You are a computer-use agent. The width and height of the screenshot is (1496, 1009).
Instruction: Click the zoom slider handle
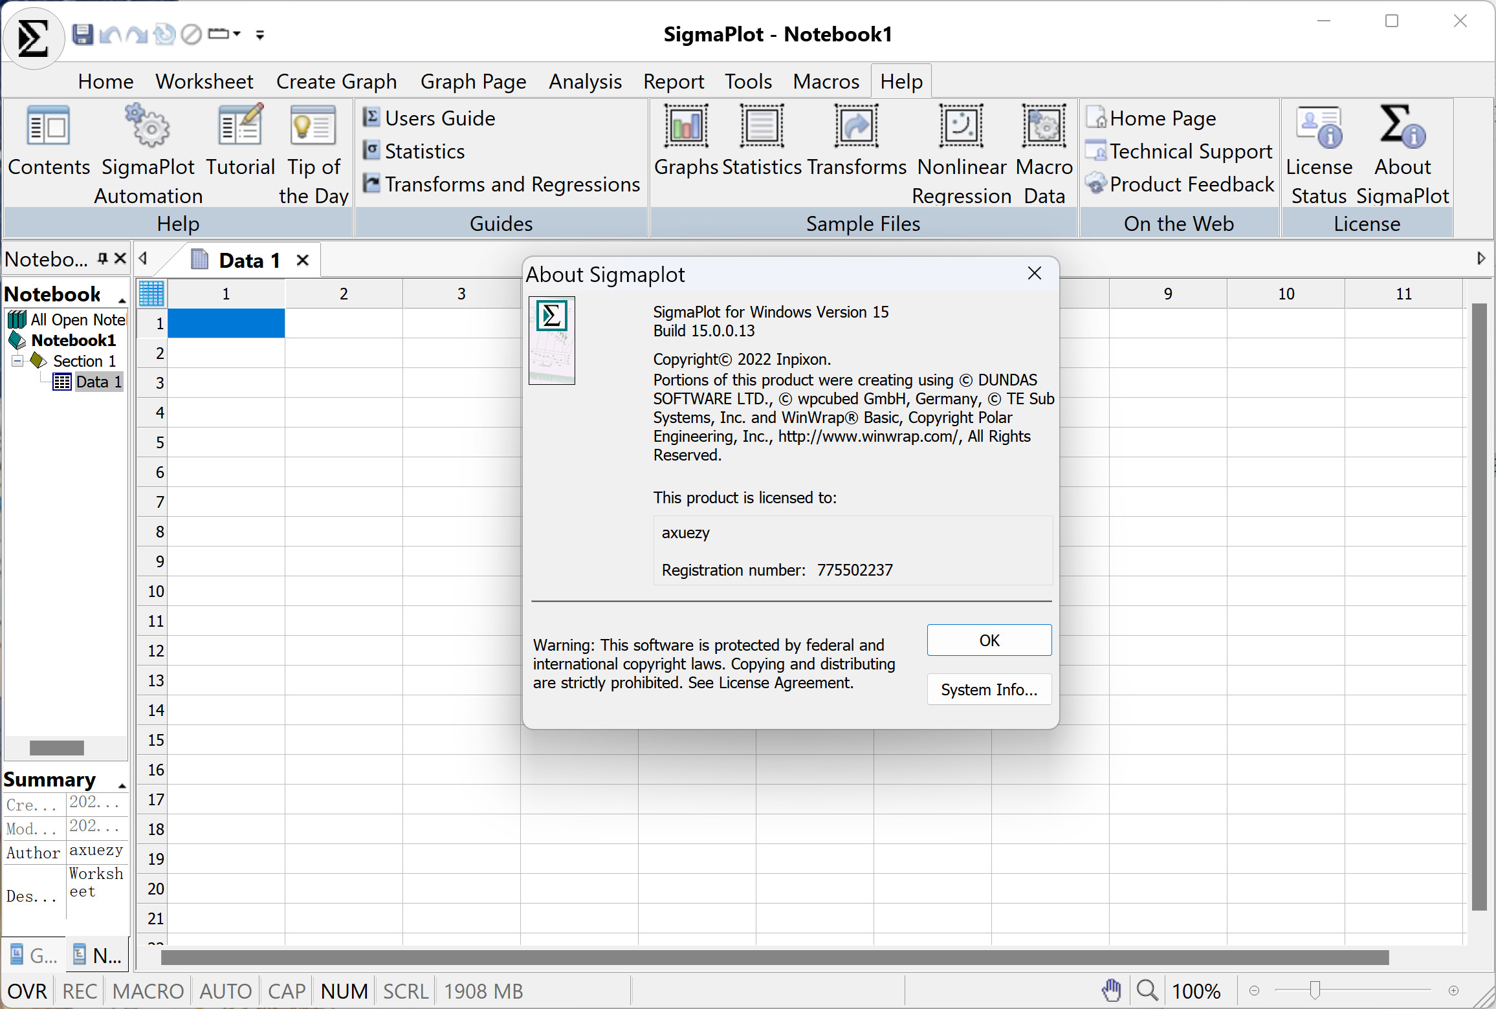1315,990
